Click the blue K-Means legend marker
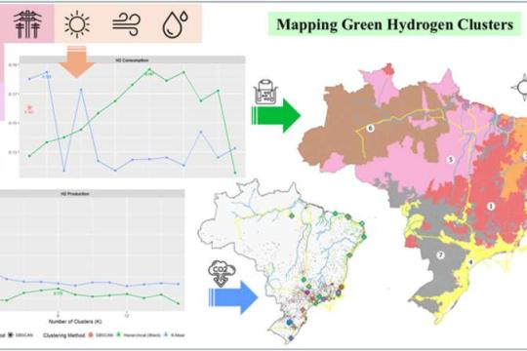 (x=166, y=334)
